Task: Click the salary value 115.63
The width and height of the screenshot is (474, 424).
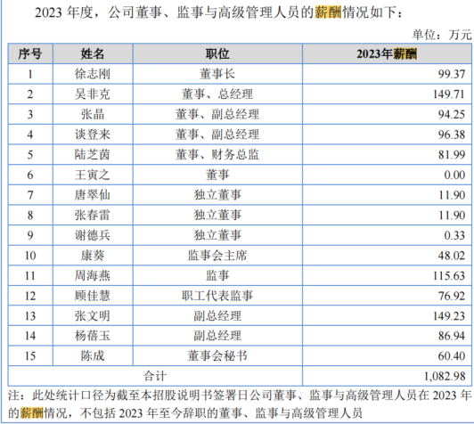Action: click(x=449, y=275)
